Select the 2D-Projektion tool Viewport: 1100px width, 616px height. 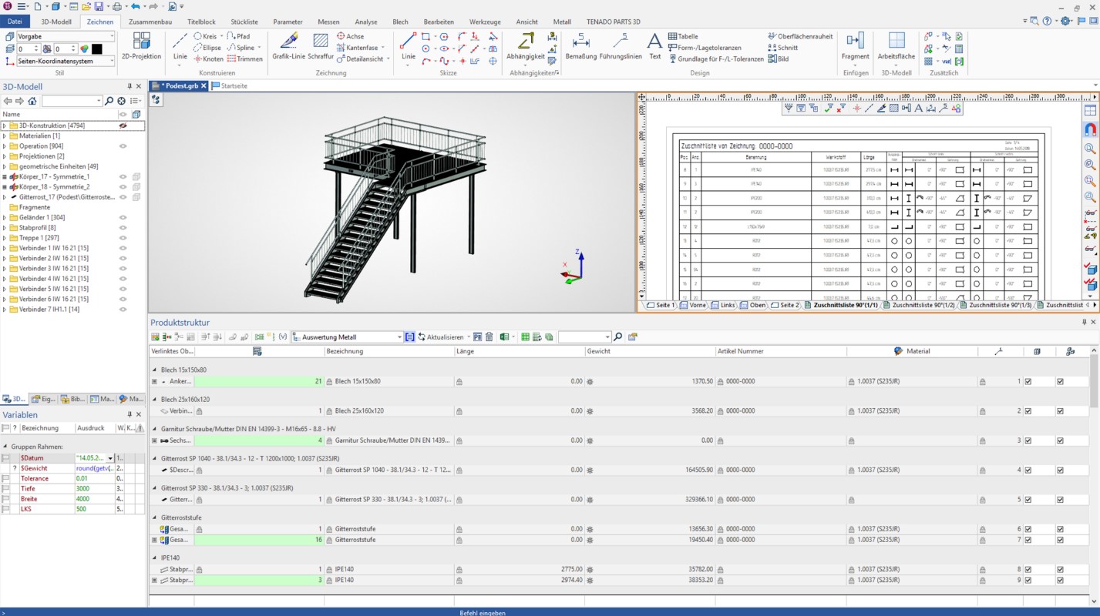pyautogui.click(x=142, y=45)
